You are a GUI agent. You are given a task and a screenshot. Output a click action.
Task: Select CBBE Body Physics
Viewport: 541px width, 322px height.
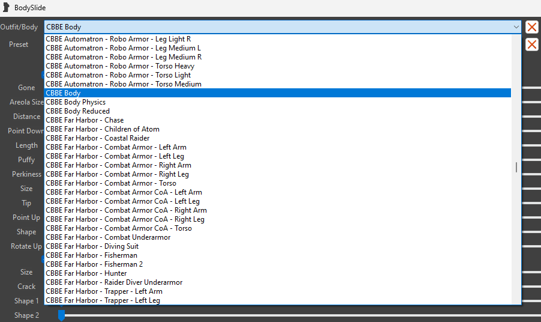278,102
